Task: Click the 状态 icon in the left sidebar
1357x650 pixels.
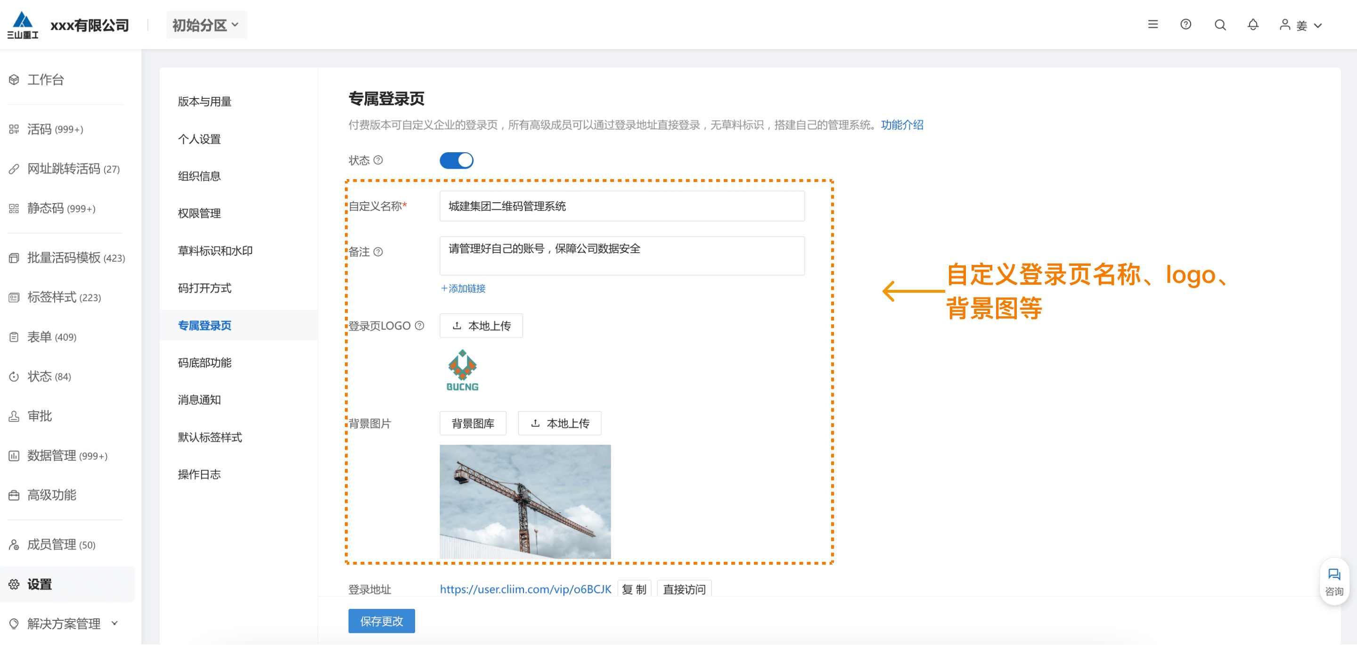Action: point(14,377)
